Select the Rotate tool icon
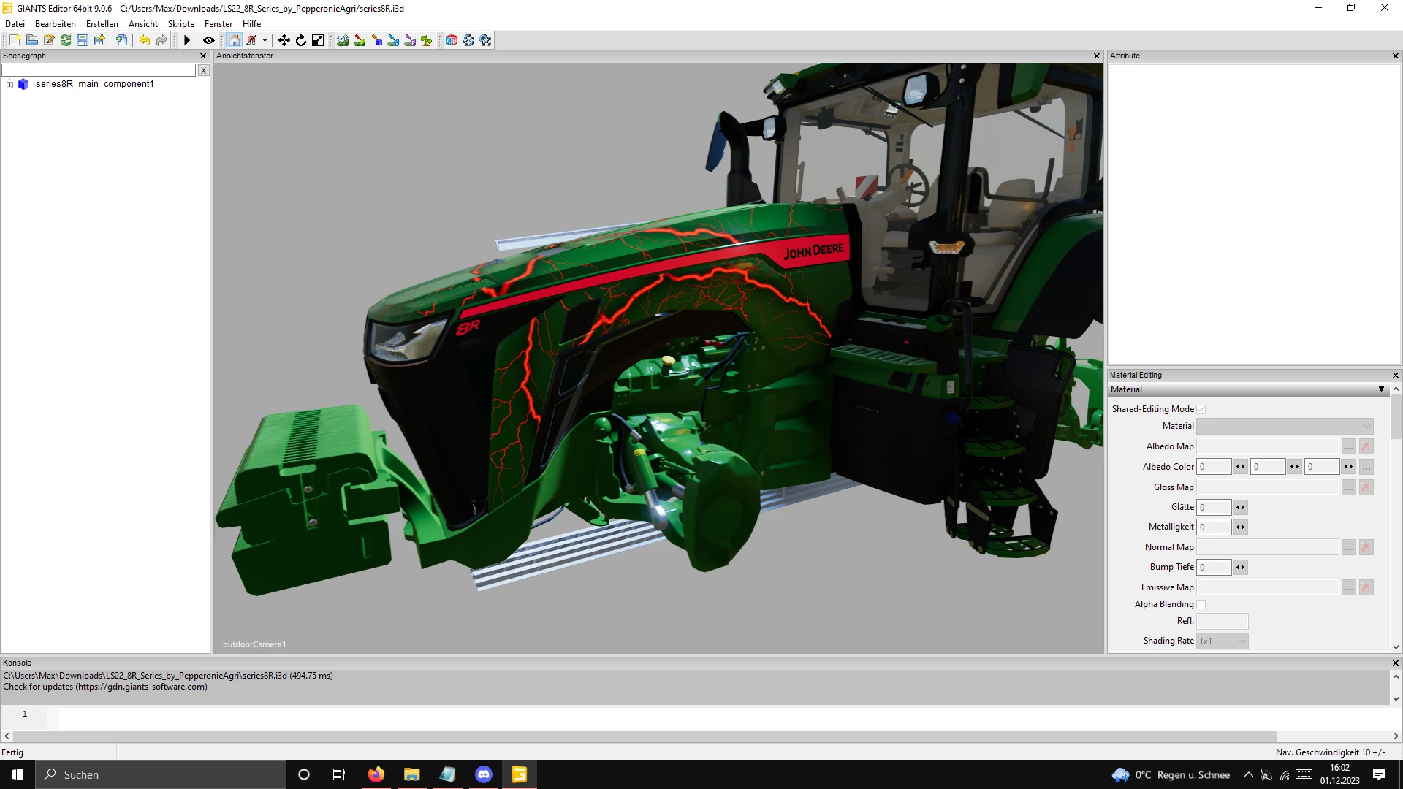Screen dimensions: 1403x789 coord(301,40)
